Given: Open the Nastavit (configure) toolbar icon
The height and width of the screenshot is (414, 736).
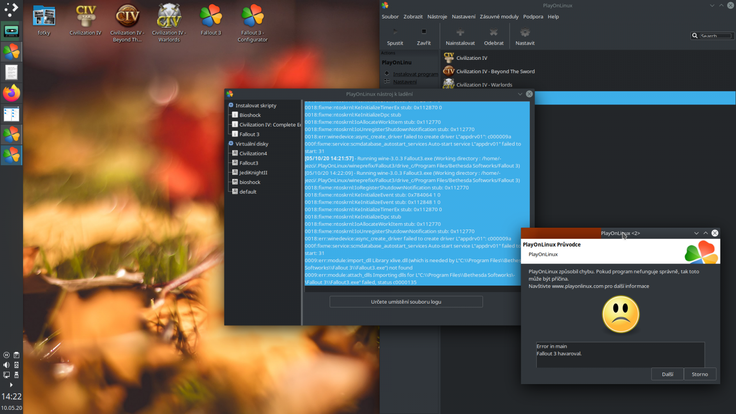Looking at the screenshot, I should [x=525, y=36].
